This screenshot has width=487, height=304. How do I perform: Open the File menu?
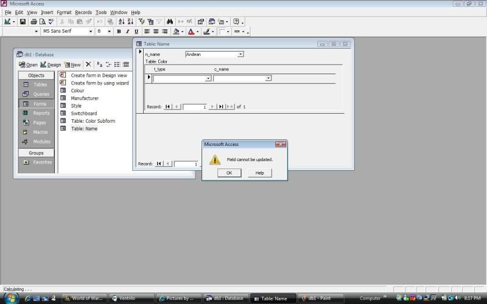pyautogui.click(x=8, y=12)
